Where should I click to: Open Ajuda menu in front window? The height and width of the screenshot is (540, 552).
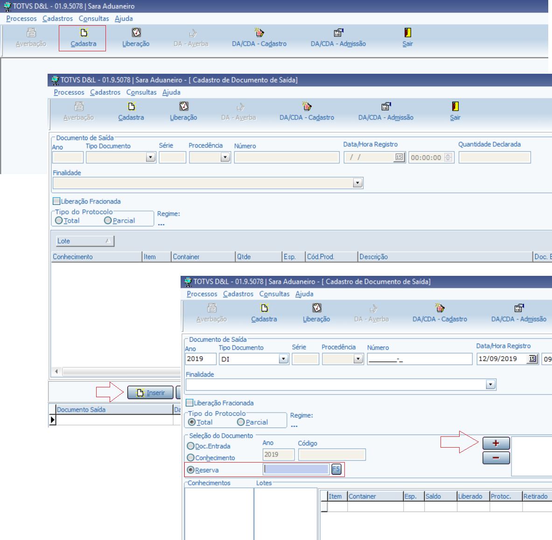305,294
